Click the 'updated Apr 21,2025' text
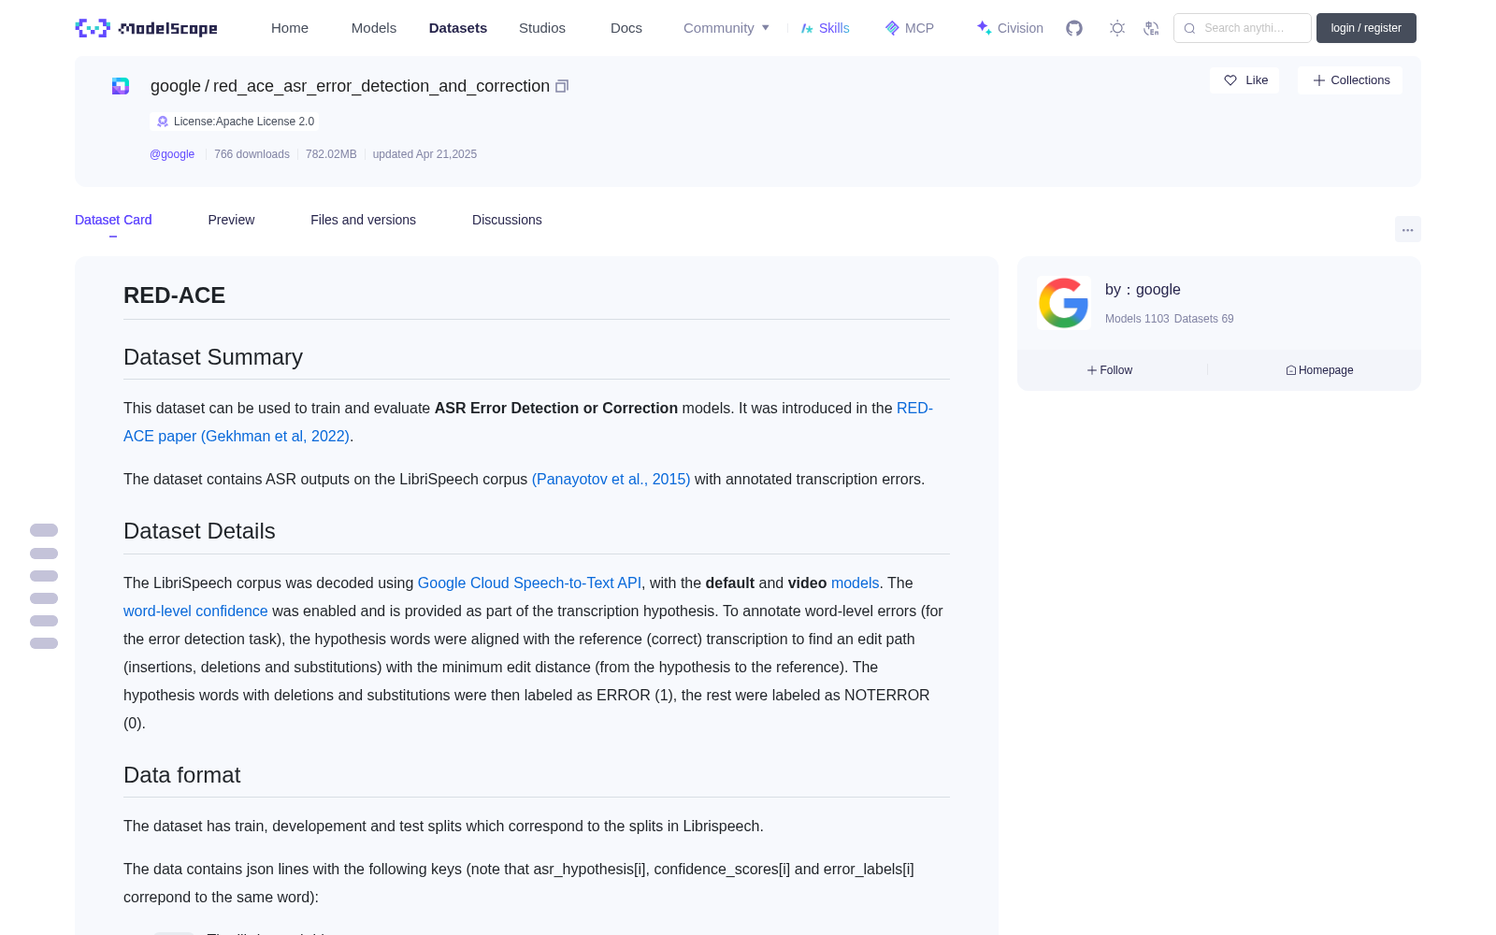The width and height of the screenshot is (1496, 935). tap(424, 154)
